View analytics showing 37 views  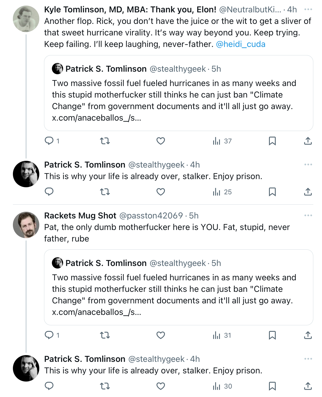pos(222,141)
